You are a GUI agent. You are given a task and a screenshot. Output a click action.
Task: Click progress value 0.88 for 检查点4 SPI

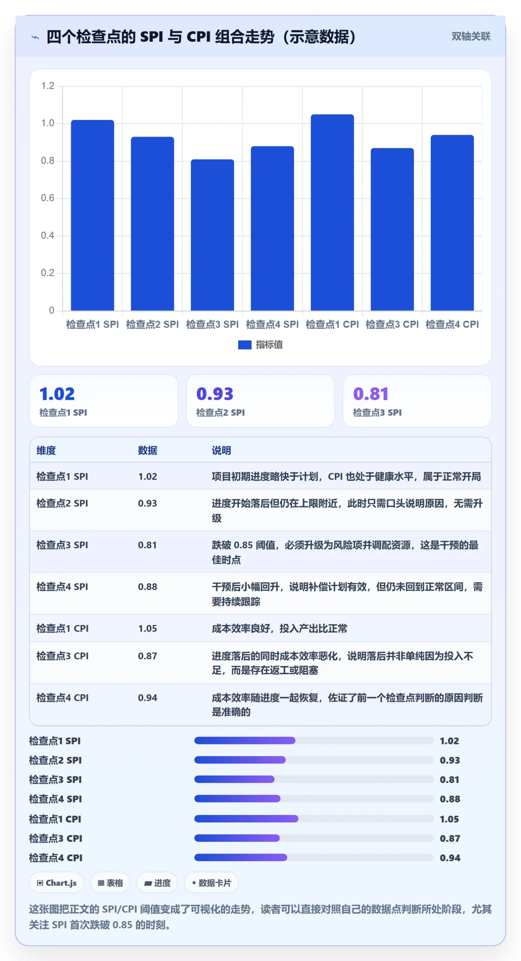[450, 799]
